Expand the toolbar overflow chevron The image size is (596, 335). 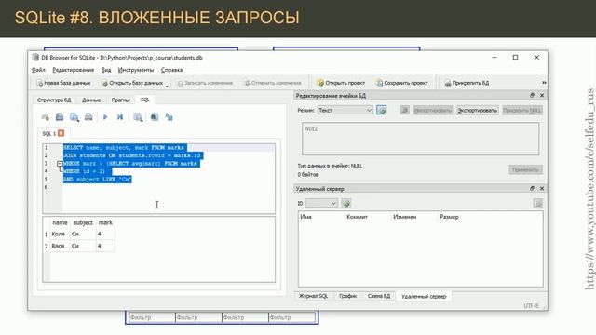[x=544, y=83]
